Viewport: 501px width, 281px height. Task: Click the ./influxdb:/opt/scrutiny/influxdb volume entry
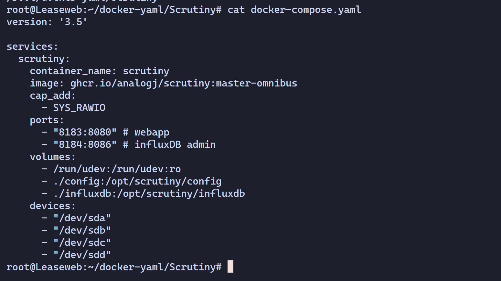[x=149, y=194]
